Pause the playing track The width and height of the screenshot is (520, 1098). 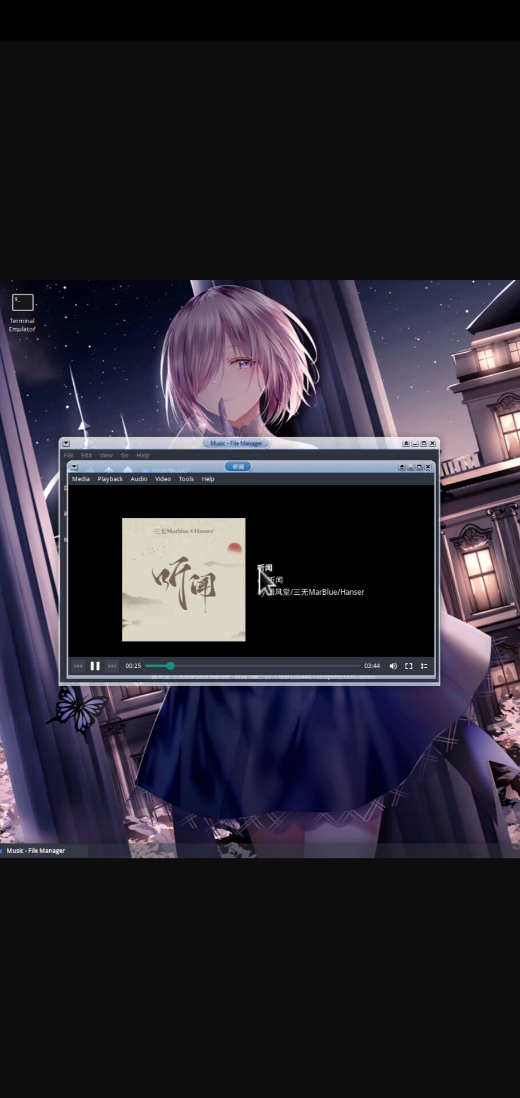click(95, 666)
